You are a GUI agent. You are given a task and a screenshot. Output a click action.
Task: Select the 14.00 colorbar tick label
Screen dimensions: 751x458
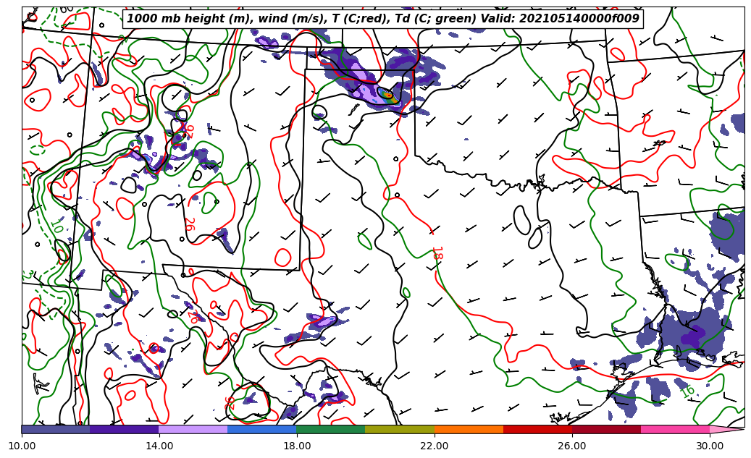[x=159, y=446]
